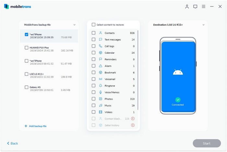Click the Call logs phone icon

[x=101, y=46]
